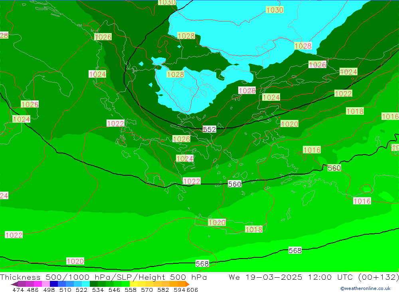Choose the bright yellow legend swatch
Screen dimensions: 399x292
coord(134,284)
